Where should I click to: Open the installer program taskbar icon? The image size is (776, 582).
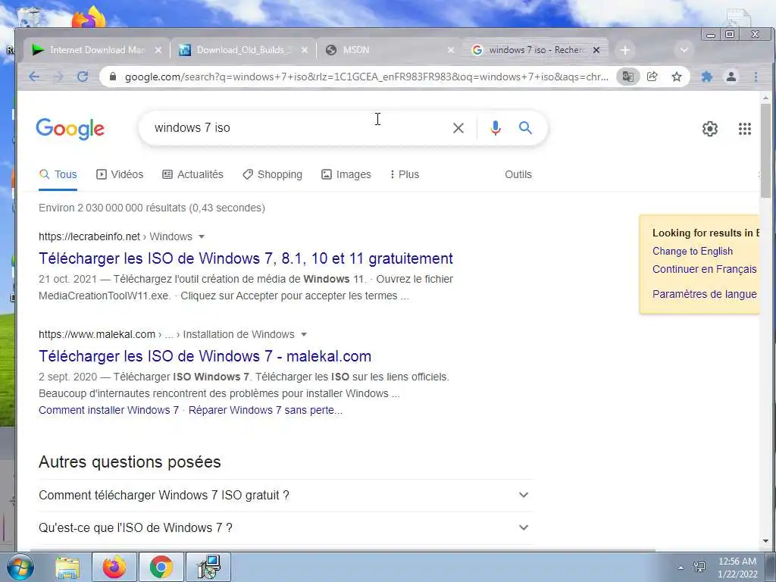[208, 567]
